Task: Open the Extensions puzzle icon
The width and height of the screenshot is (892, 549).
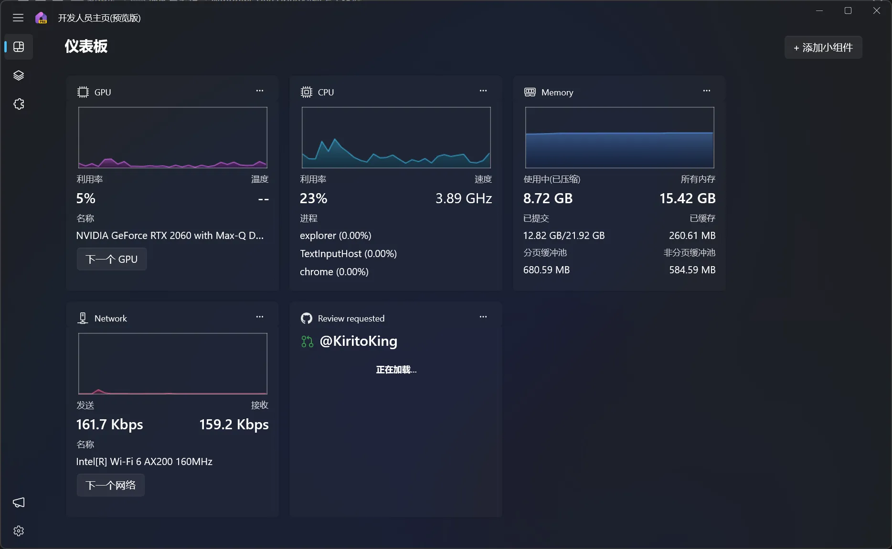Action: [x=19, y=104]
